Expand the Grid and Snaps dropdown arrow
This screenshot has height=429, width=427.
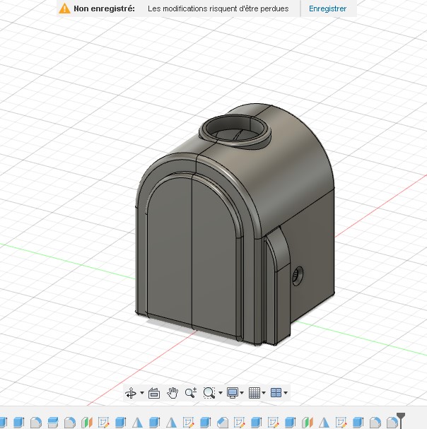point(264,393)
